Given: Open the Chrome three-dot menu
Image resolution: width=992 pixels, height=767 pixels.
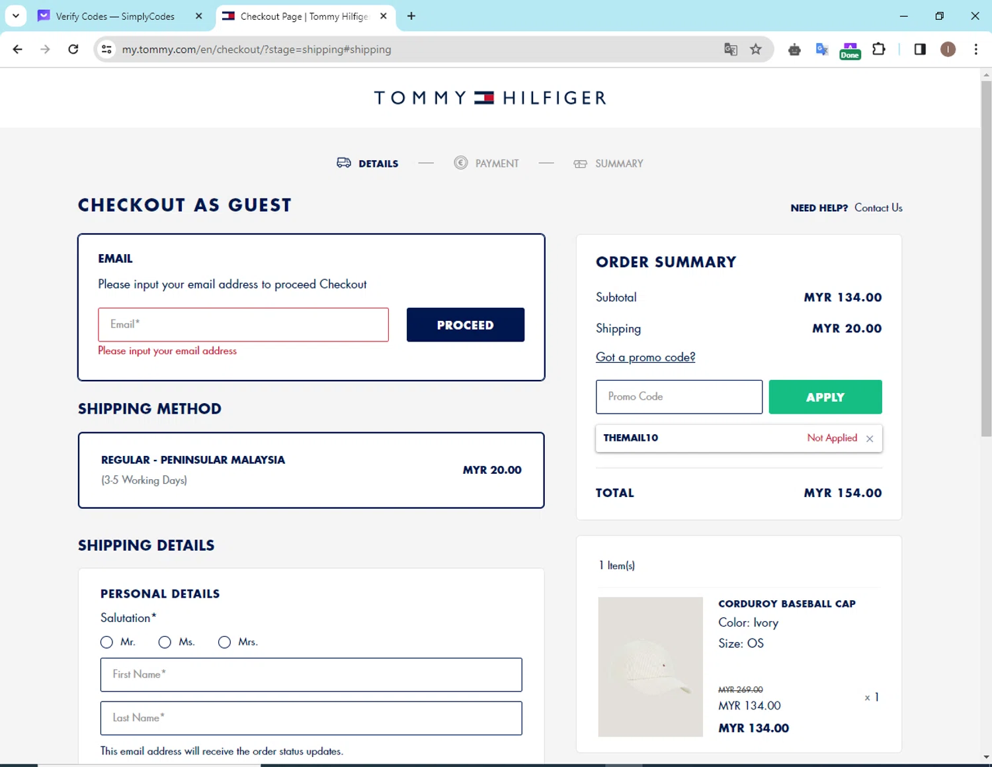Looking at the screenshot, I should pos(976,49).
